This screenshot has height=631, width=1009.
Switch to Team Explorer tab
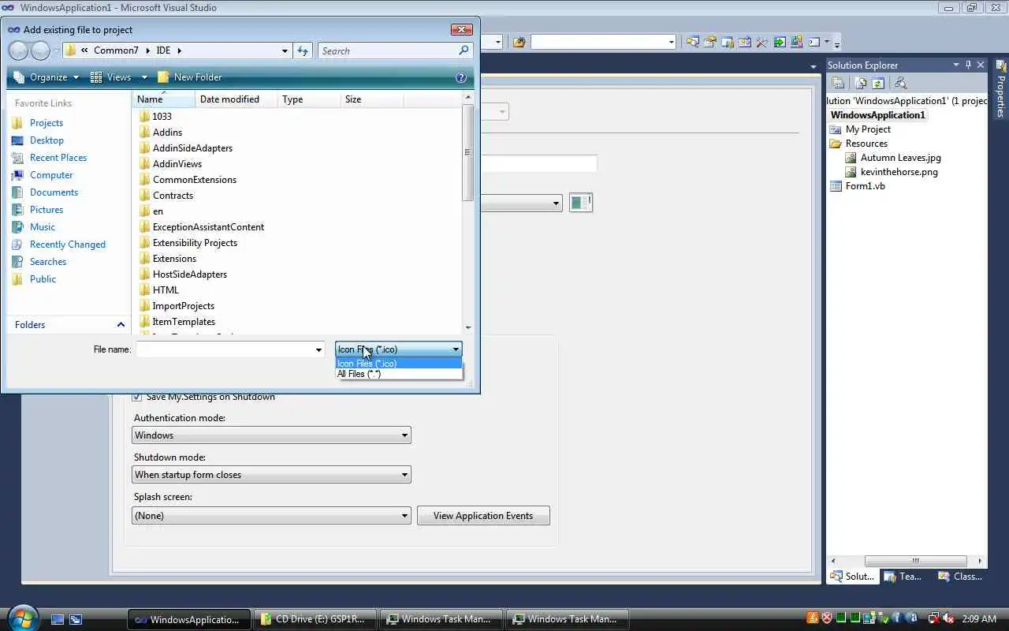pos(903,577)
